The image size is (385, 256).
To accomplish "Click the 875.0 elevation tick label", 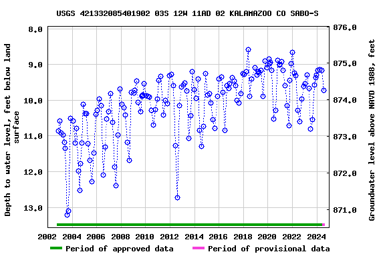I will pyautogui.click(x=345, y=63).
